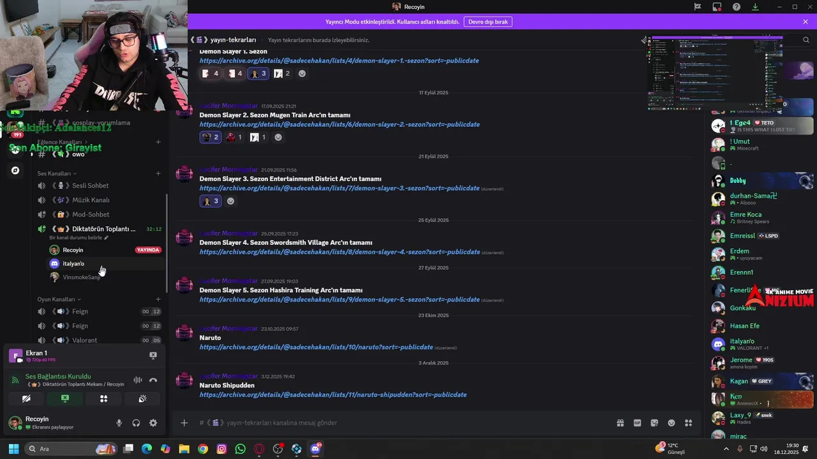The width and height of the screenshot is (817, 459).
Task: Send a gift via gift icon
Action: pyautogui.click(x=620, y=423)
